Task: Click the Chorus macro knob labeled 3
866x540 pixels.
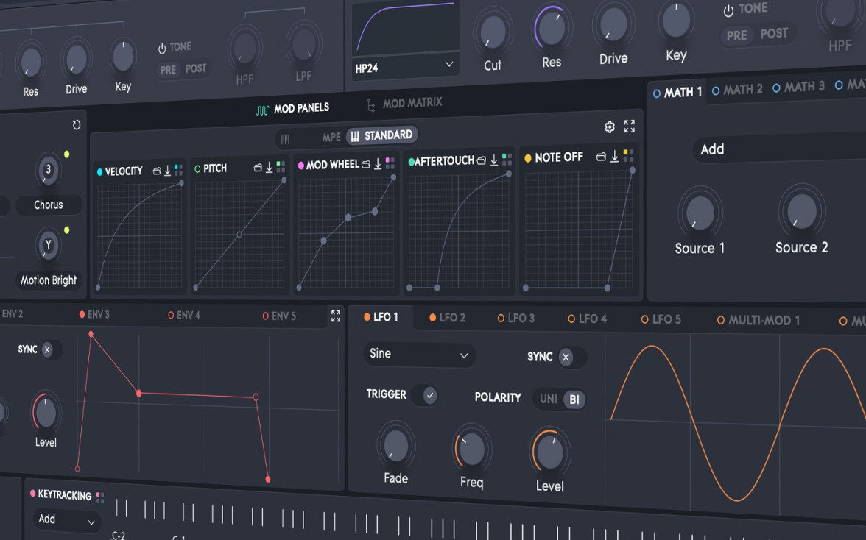Action: pyautogui.click(x=49, y=169)
